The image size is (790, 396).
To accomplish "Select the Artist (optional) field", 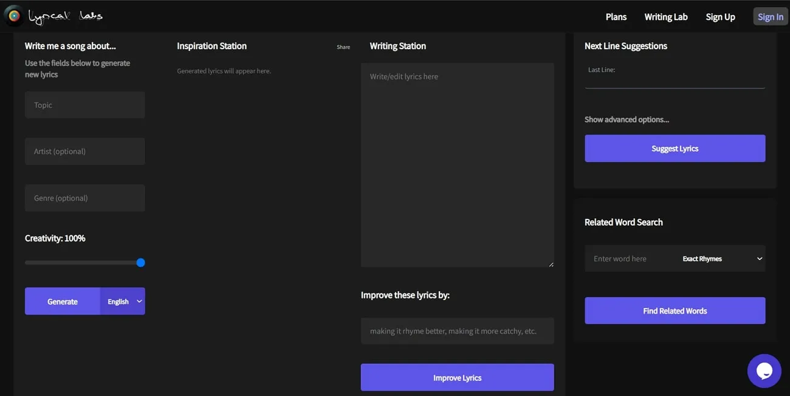I will (x=84, y=151).
